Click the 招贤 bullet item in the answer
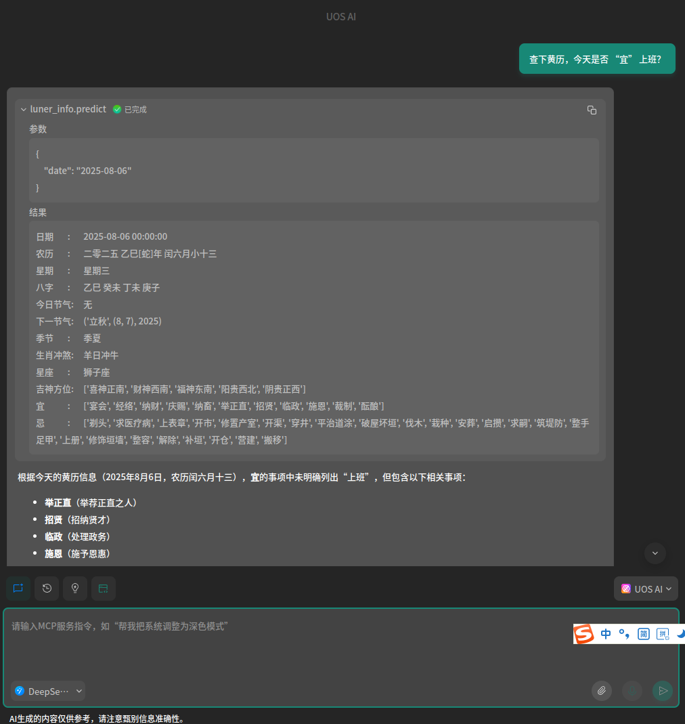685x724 pixels. click(77, 520)
